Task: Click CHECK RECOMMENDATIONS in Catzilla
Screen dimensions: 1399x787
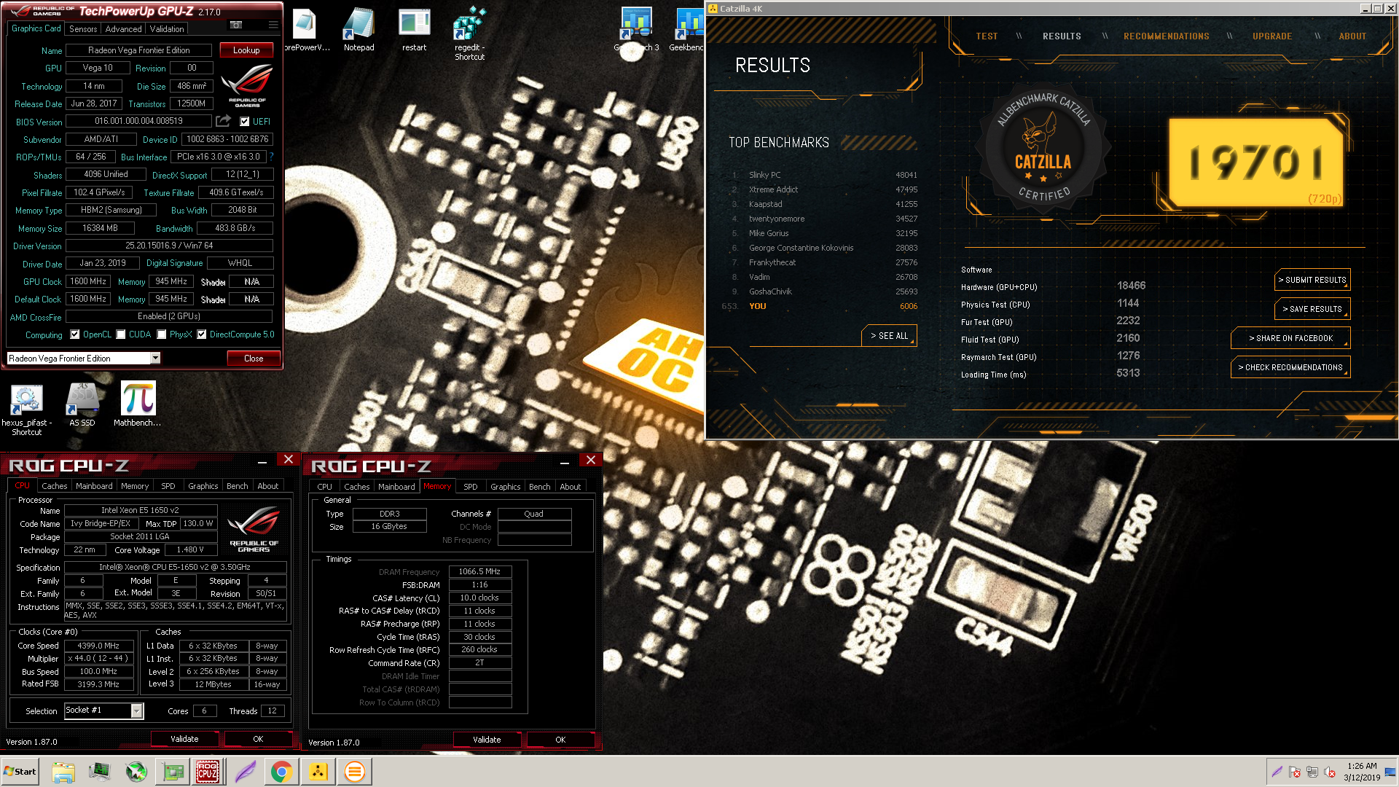Action: click(x=1290, y=367)
